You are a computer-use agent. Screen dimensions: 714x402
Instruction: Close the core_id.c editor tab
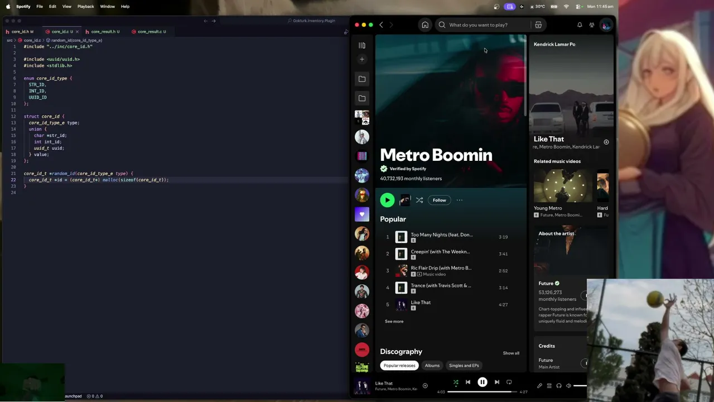coord(77,32)
